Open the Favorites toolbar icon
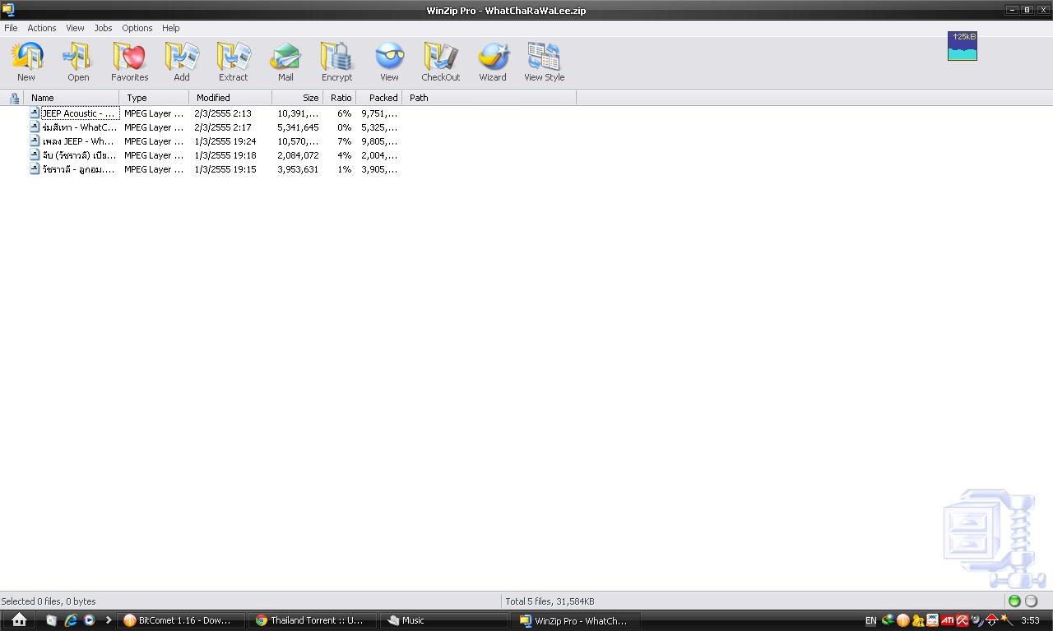Screen dimensions: 1053x631 [130, 62]
